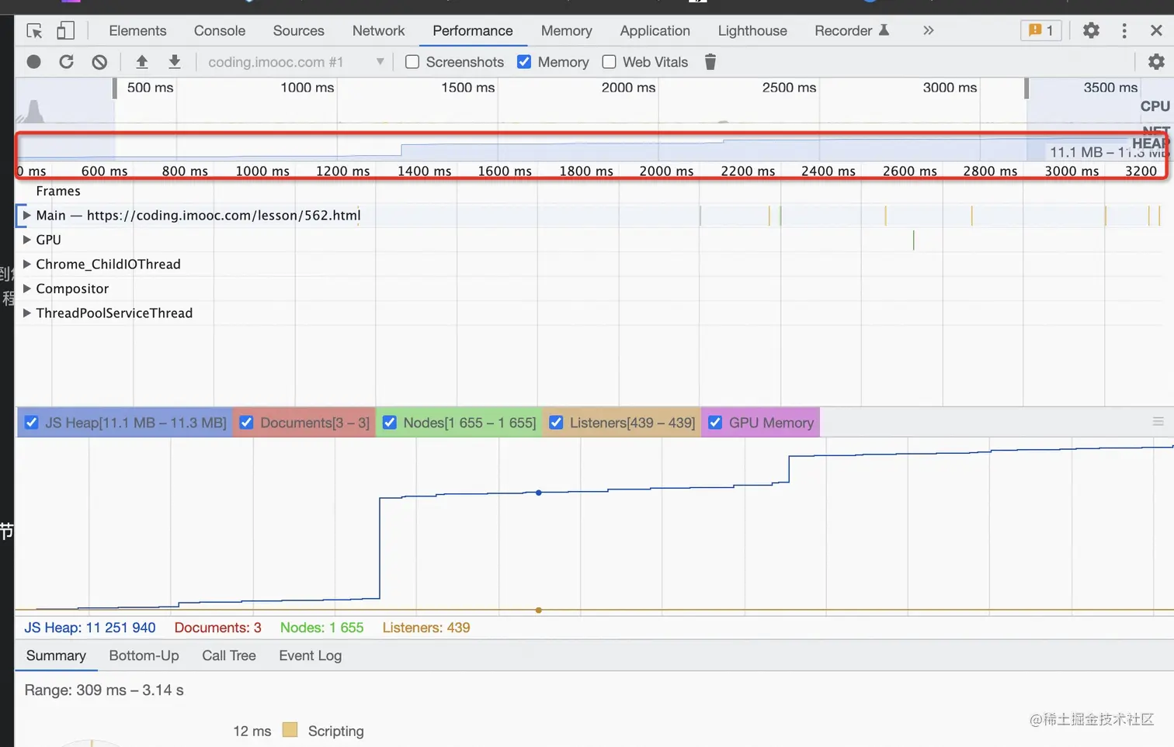
Task: Select the Performance tab
Action: coord(473,31)
